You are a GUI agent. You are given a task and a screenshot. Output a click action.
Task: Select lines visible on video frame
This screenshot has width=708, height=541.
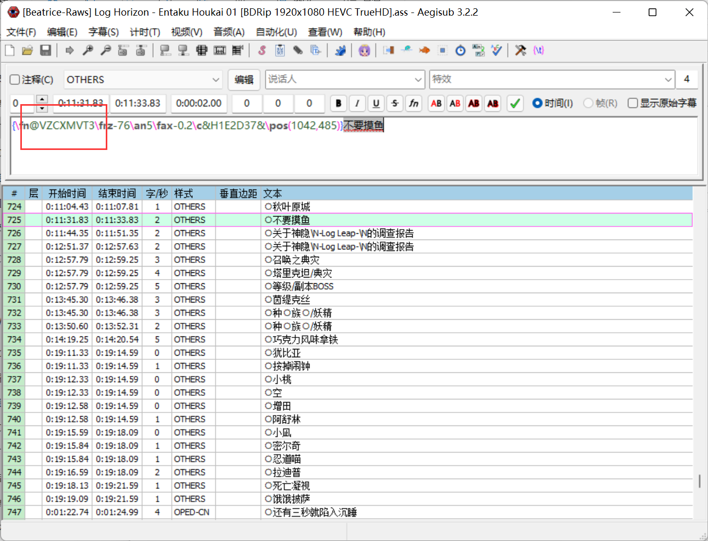coord(202,51)
